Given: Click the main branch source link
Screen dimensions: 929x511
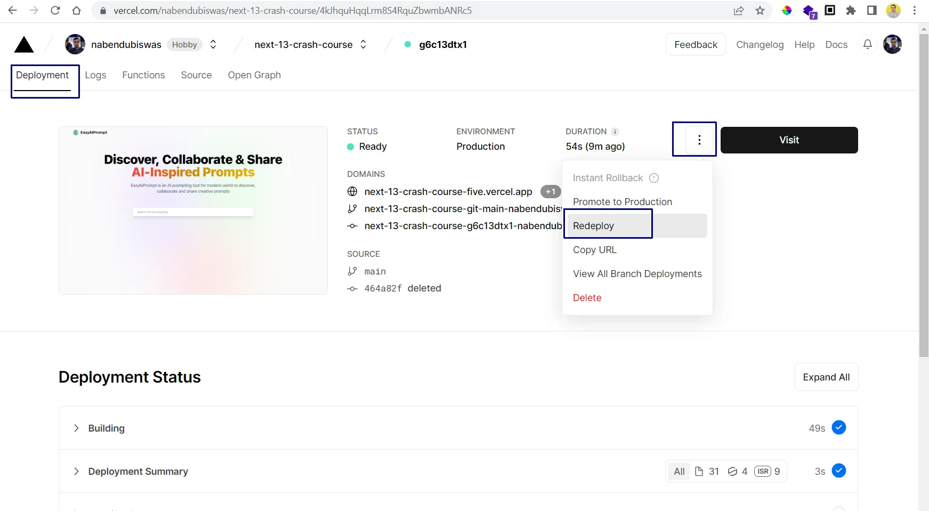Looking at the screenshot, I should [375, 271].
